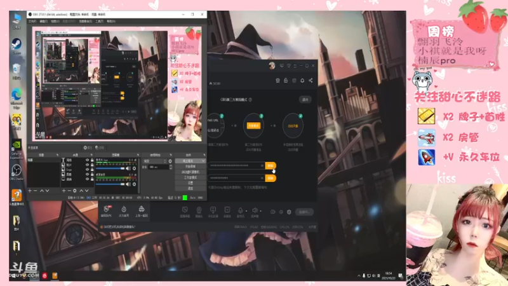The width and height of the screenshot is (508, 286).
Task: Open arrow dropdown on Stop Streaming button
Action: click(203, 161)
